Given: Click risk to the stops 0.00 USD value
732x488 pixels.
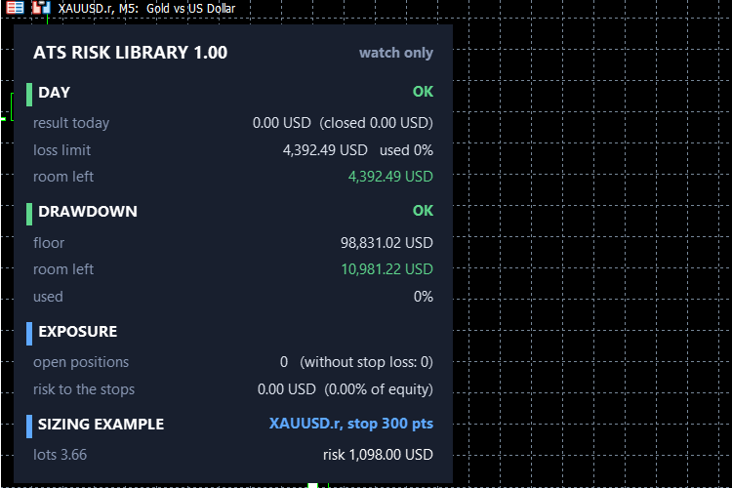Looking at the screenshot, I should [x=286, y=389].
